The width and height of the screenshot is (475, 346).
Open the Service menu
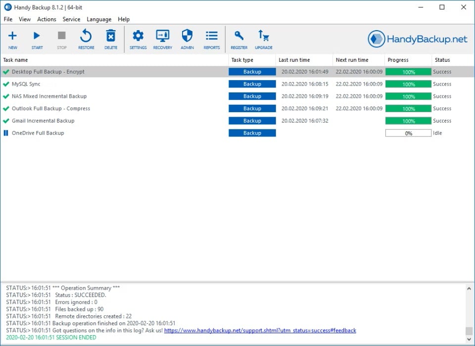click(x=71, y=19)
